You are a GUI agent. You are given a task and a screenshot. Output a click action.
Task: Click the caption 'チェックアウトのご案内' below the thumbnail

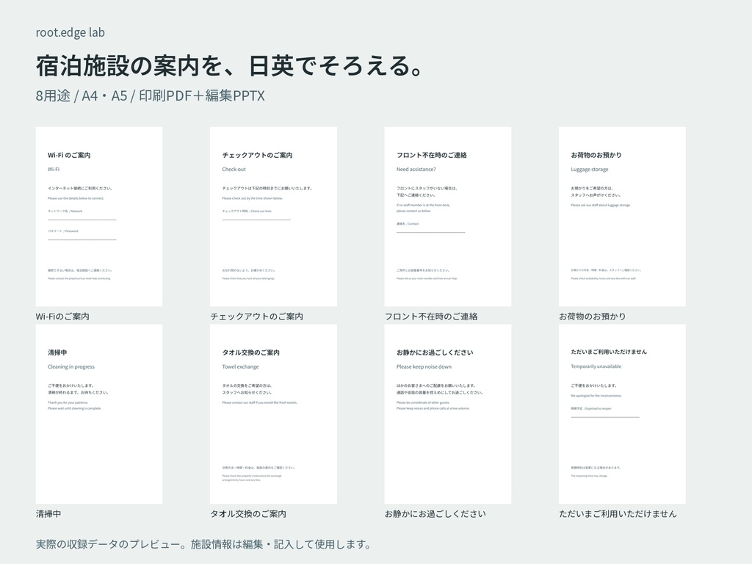[x=256, y=317]
